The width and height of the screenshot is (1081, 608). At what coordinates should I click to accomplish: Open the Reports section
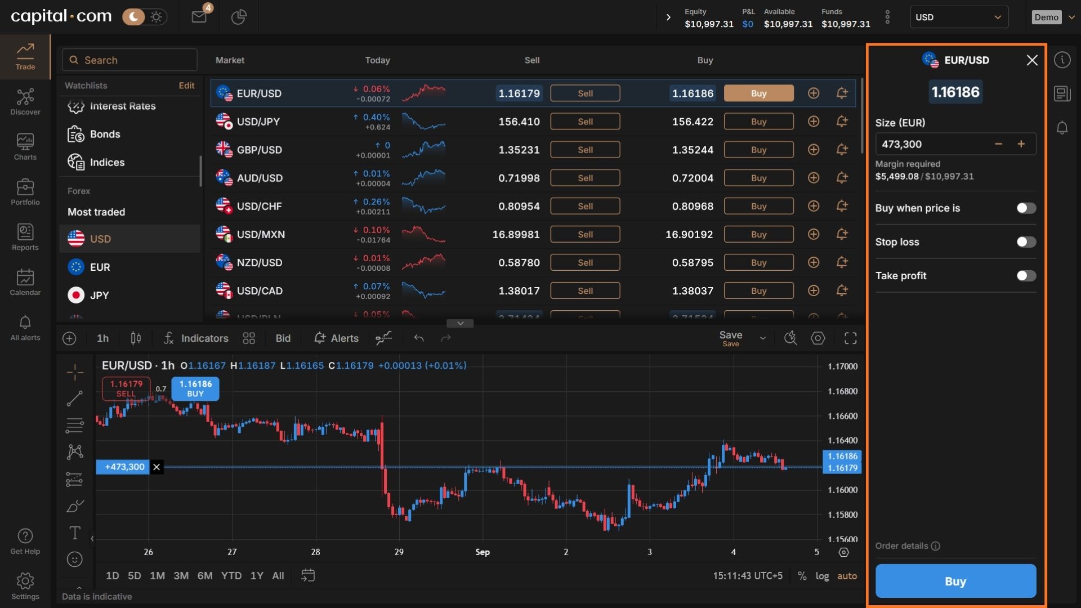tap(25, 237)
